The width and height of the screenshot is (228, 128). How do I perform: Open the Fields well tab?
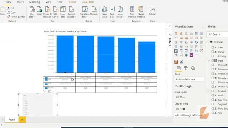(178, 69)
